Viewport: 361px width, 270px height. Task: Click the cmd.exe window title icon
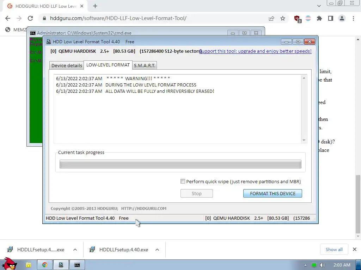[x=33, y=33]
